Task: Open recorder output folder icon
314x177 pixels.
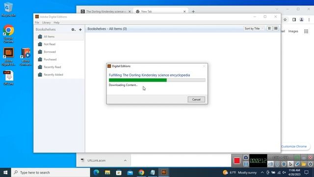Action: coord(304,164)
